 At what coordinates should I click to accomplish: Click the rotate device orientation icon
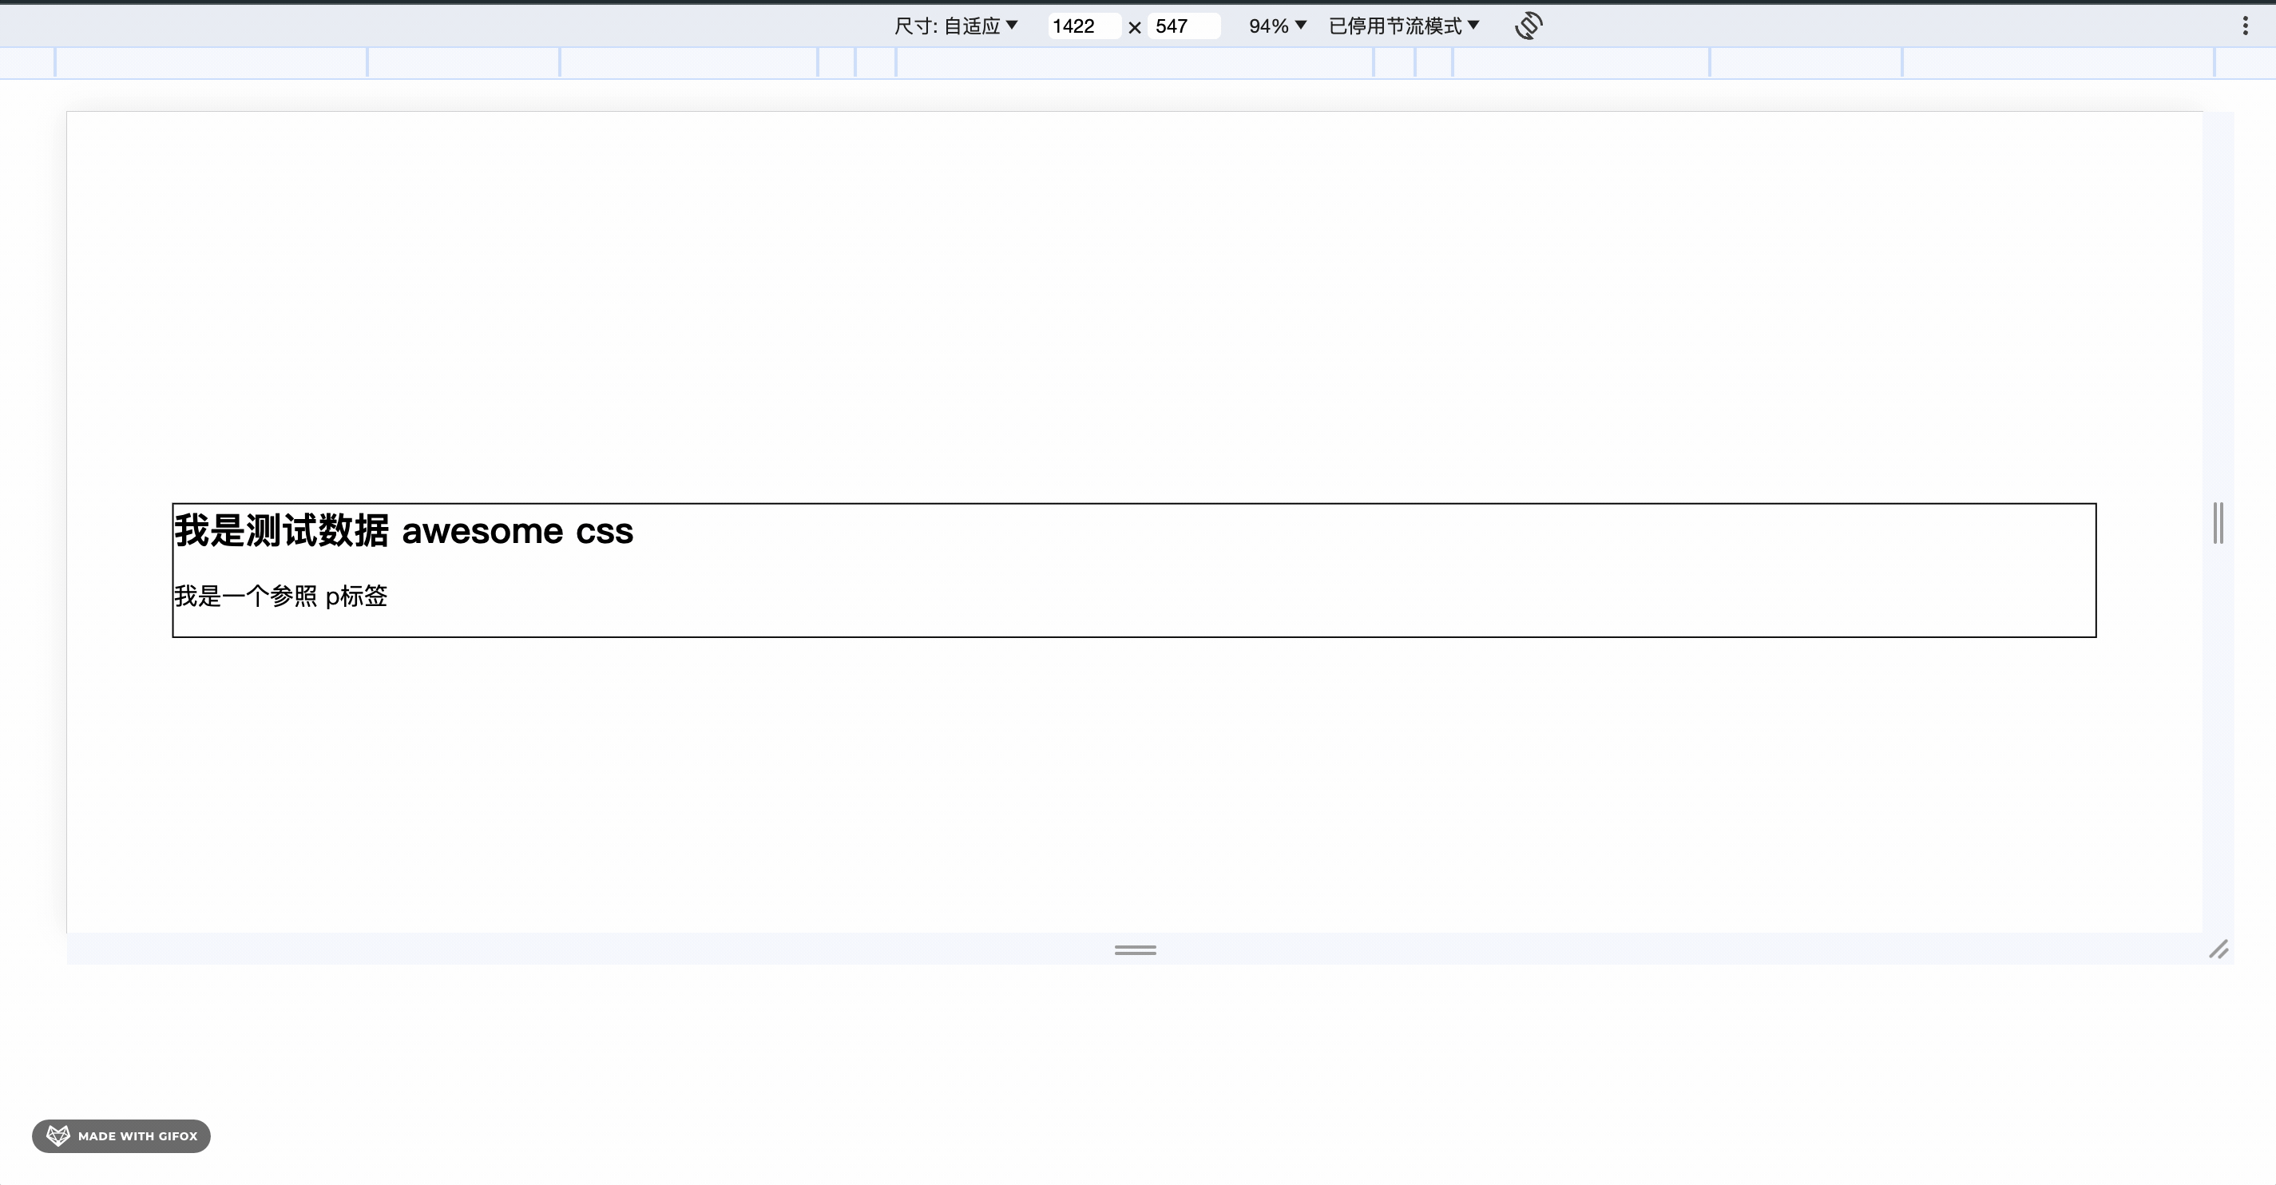pos(1529,26)
